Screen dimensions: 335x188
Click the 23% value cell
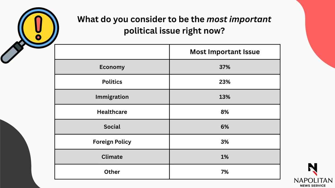coord(224,82)
